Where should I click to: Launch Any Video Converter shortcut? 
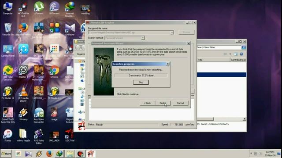pyautogui.click(x=39, y=115)
